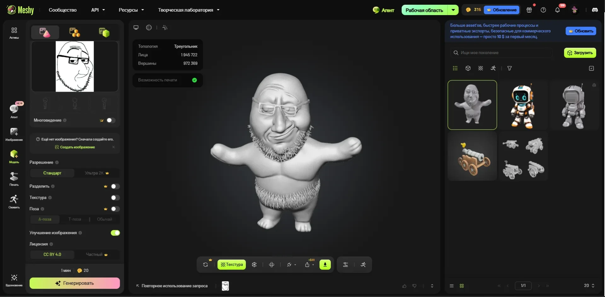
Task: Select Ультра 2K resolution option
Action: tap(97, 173)
